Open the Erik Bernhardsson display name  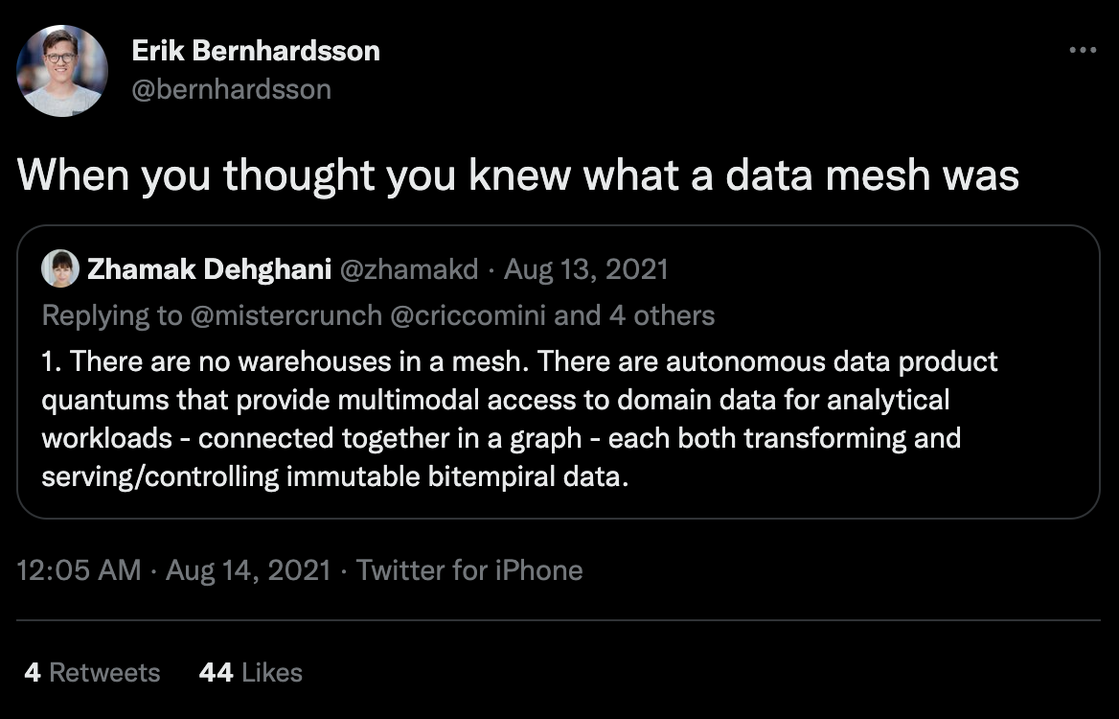256,51
